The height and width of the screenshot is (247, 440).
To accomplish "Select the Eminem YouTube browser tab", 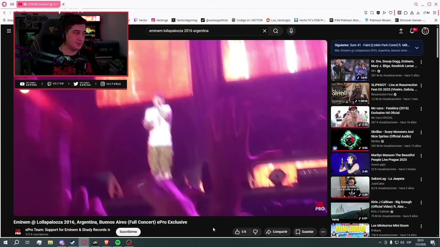I will coord(38,4).
